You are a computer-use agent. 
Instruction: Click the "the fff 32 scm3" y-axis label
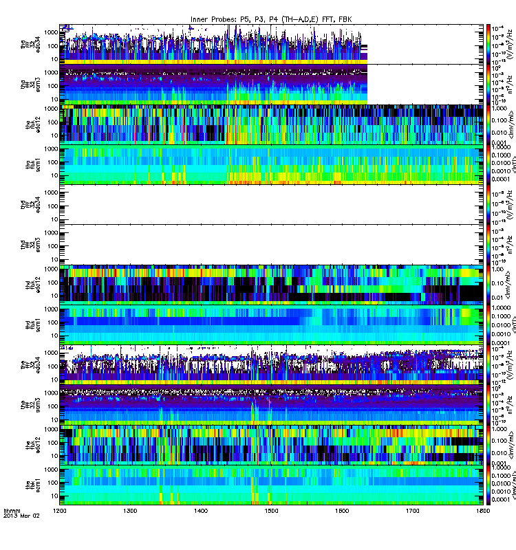[30, 406]
